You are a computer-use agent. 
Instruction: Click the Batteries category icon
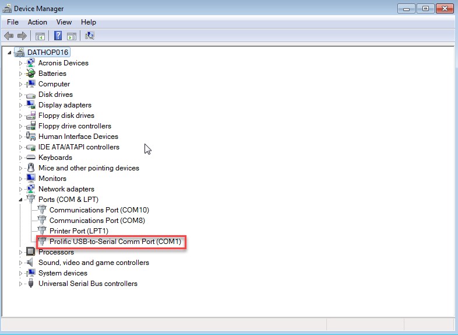[31, 73]
